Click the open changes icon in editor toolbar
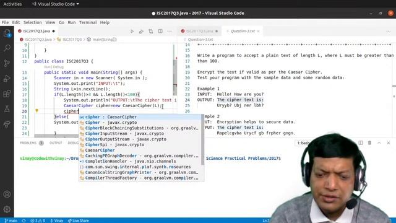Image resolution: width=396 pixels, height=223 pixels. (x=151, y=31)
